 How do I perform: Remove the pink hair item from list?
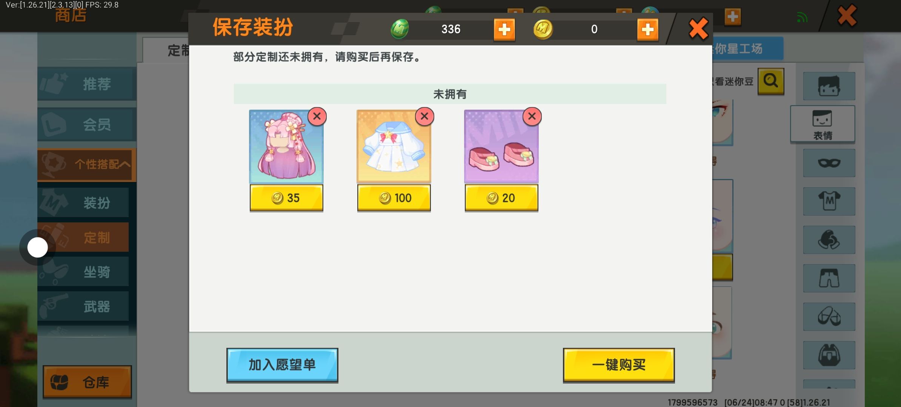(x=317, y=116)
